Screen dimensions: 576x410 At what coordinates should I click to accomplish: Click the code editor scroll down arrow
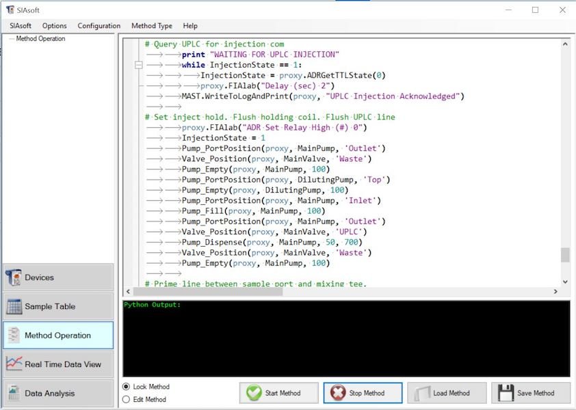click(565, 282)
